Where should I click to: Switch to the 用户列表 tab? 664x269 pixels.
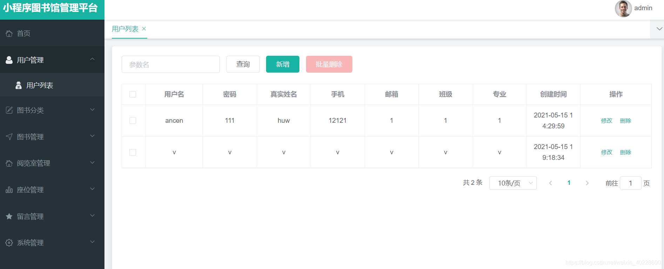pyautogui.click(x=125, y=29)
